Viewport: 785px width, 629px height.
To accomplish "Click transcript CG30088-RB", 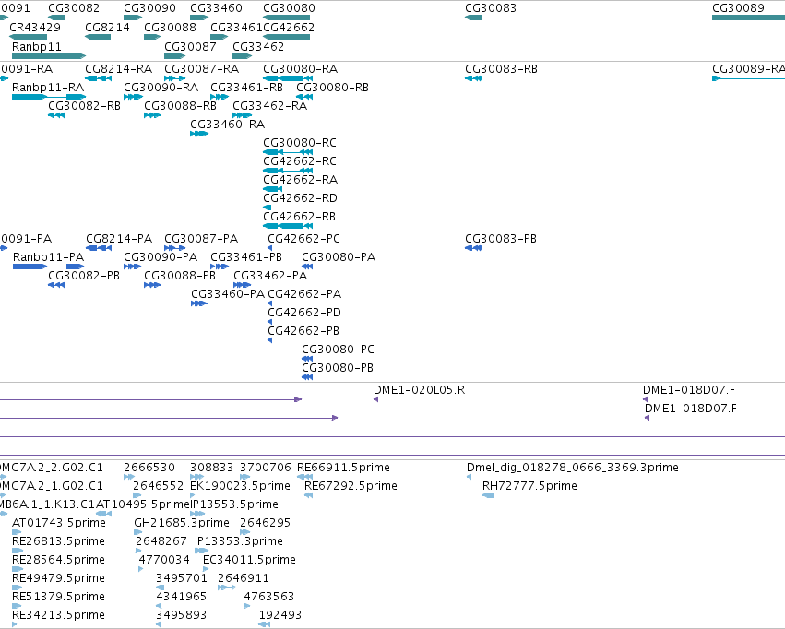I will [x=180, y=105].
